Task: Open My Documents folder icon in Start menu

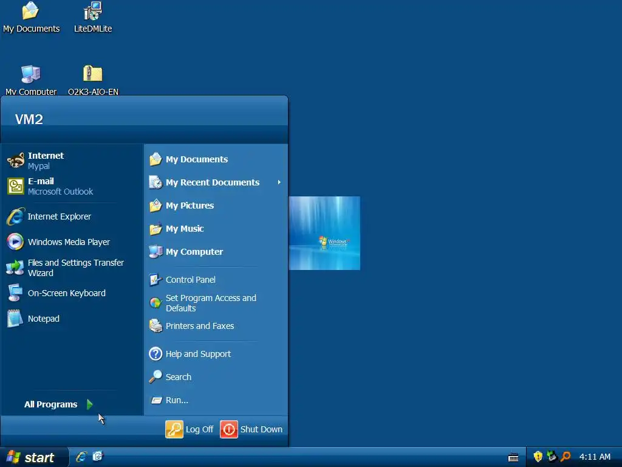Action: [x=155, y=159]
